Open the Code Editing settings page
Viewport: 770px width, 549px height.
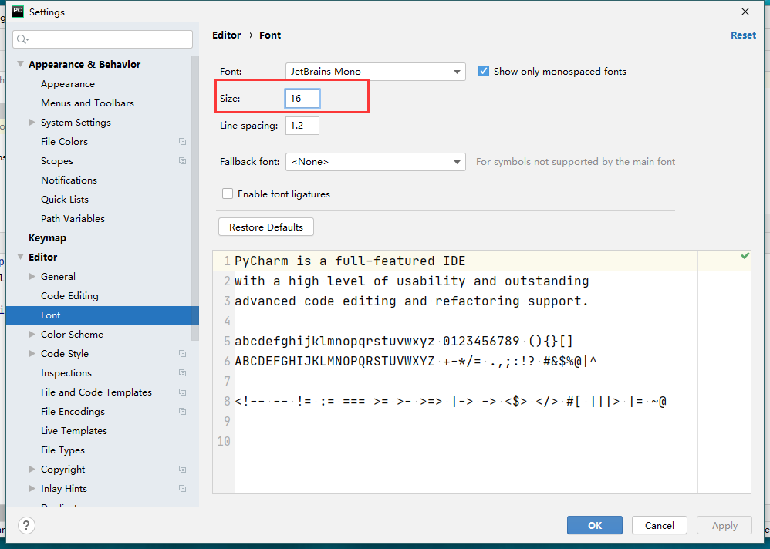point(69,296)
